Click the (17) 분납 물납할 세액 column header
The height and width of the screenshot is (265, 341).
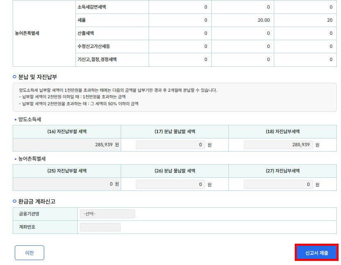coord(175,131)
